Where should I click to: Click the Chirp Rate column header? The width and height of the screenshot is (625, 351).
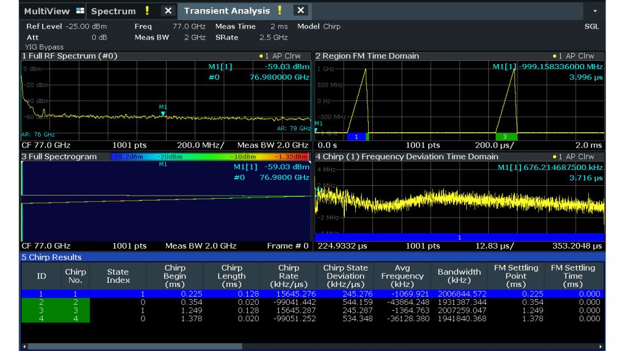tap(288, 276)
